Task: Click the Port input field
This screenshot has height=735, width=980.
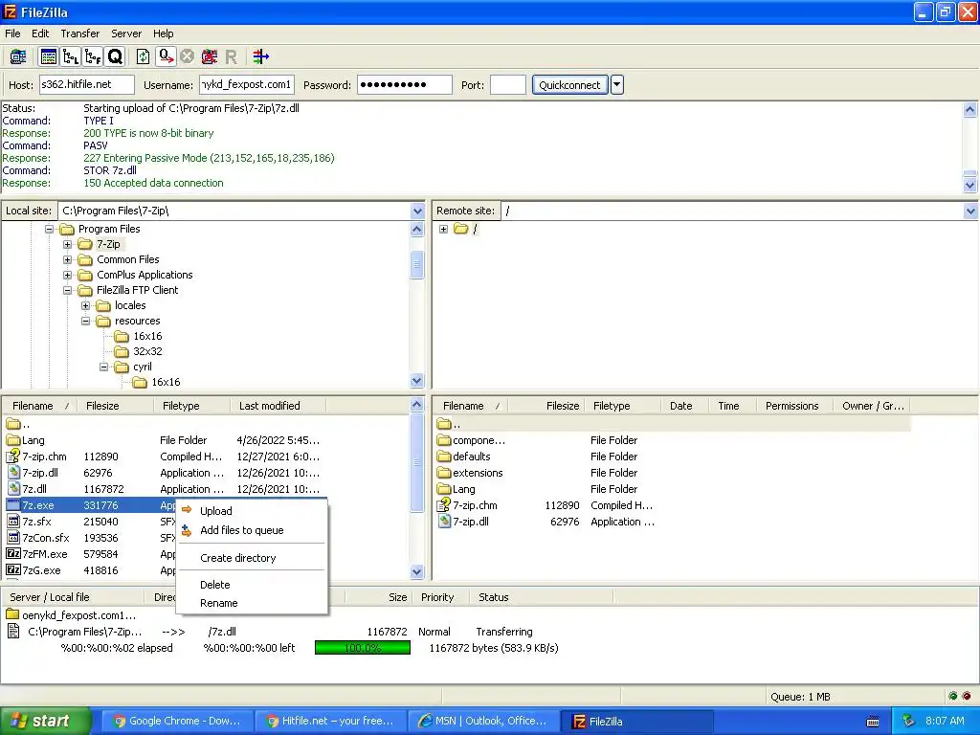Action: click(507, 84)
